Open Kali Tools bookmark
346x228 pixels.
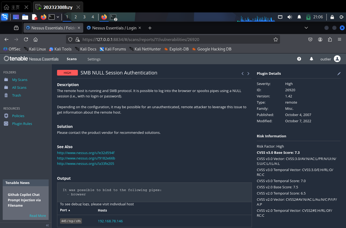pyautogui.click(x=60, y=49)
